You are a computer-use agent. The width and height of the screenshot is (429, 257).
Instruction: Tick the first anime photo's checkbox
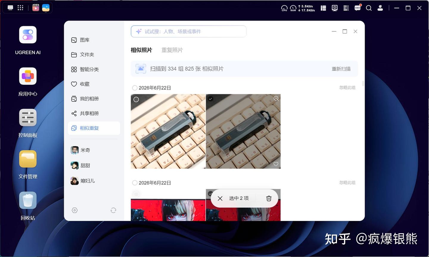[136, 194]
